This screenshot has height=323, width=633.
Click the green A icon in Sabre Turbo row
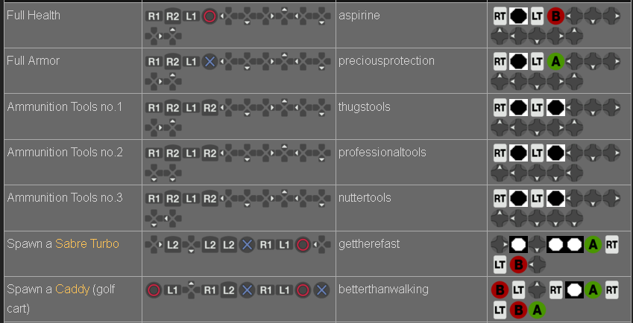[x=593, y=244]
